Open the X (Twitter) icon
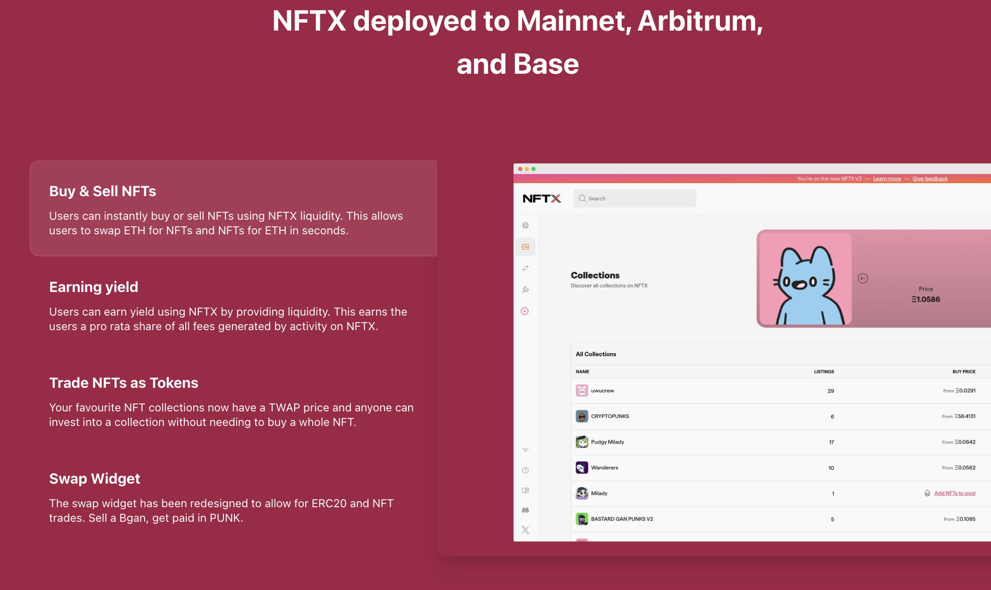Screen dimensions: 991x590 (x=525, y=530)
